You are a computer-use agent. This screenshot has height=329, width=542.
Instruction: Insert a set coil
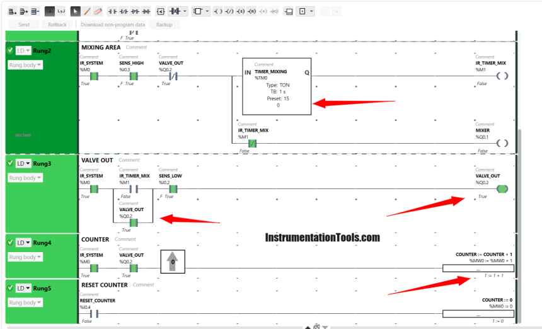[x=241, y=11]
